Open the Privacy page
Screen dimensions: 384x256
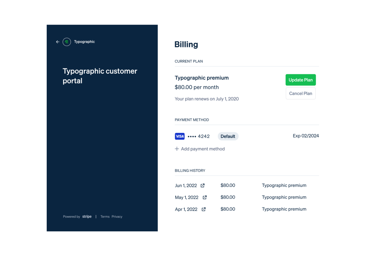tap(117, 216)
